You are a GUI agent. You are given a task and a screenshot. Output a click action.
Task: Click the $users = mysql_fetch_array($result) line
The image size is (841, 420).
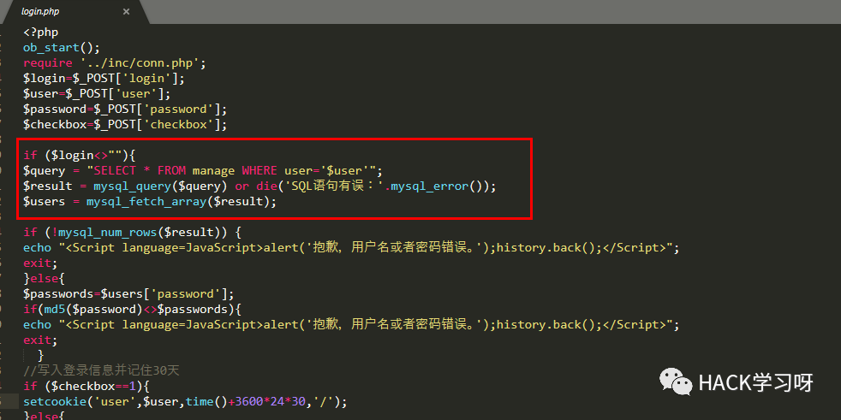150,202
